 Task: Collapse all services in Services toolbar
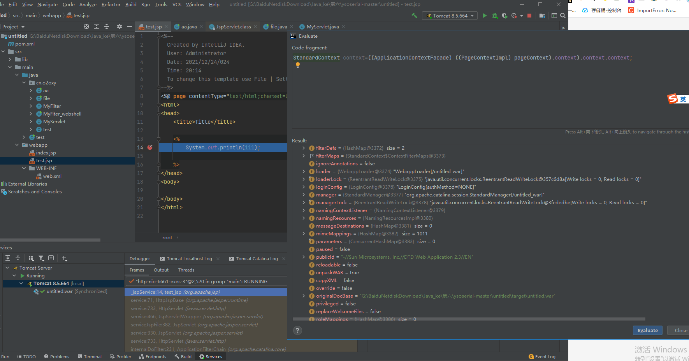point(18,258)
